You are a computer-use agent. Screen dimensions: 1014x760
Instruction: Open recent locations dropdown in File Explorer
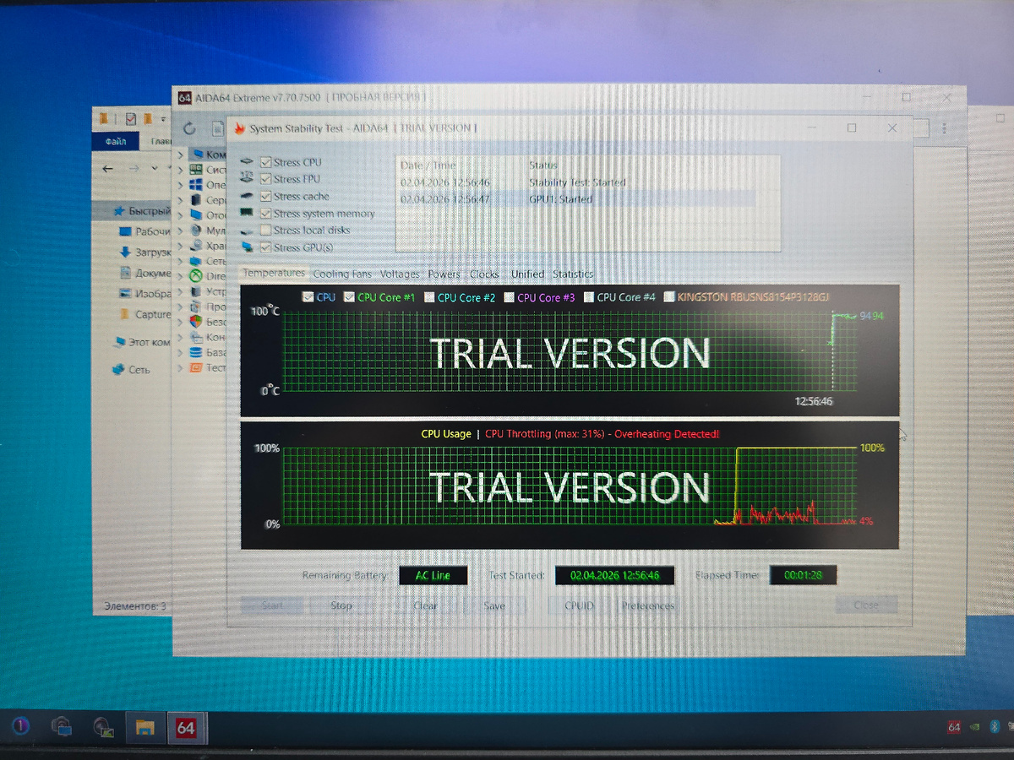(x=155, y=169)
